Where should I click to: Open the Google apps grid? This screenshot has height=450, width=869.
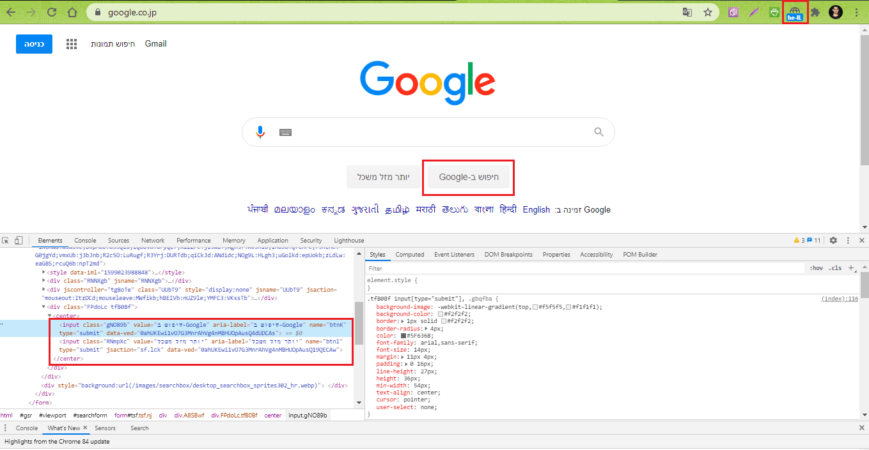point(71,43)
